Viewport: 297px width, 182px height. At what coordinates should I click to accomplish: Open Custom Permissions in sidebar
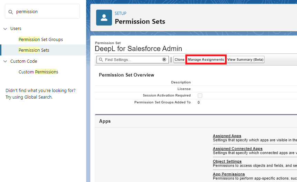coord(38,72)
